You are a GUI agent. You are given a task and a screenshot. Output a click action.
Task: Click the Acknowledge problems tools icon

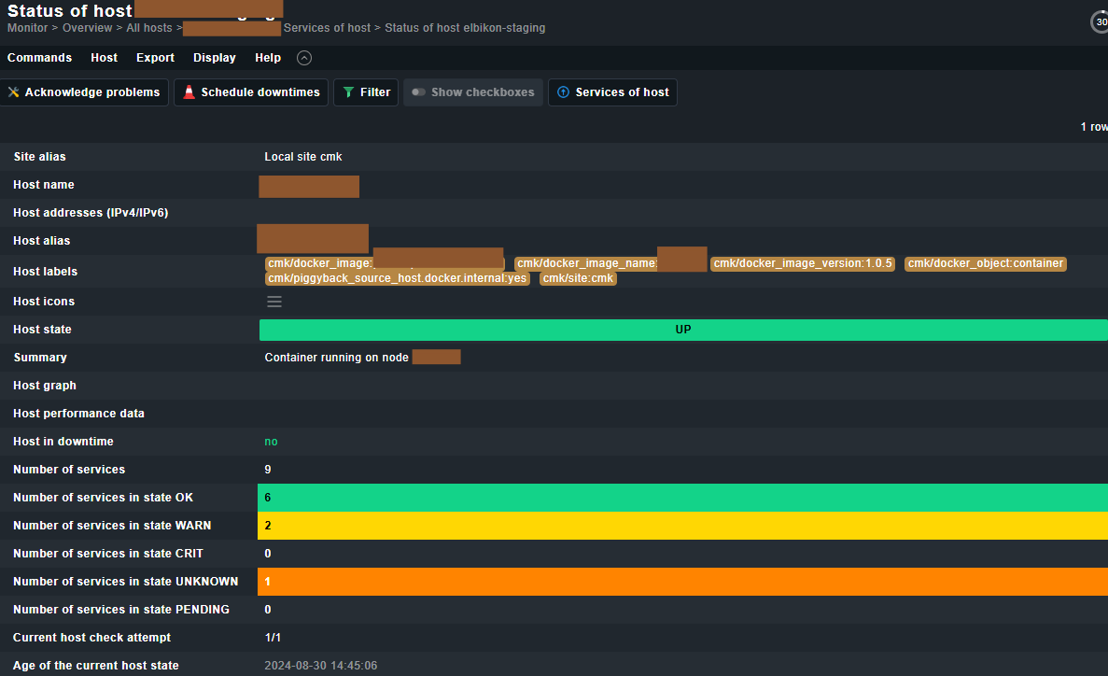(x=13, y=92)
